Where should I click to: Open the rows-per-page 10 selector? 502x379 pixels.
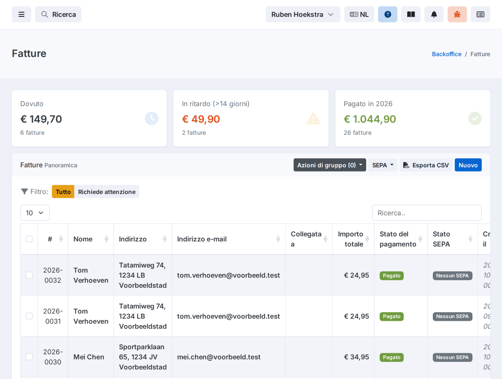click(35, 213)
